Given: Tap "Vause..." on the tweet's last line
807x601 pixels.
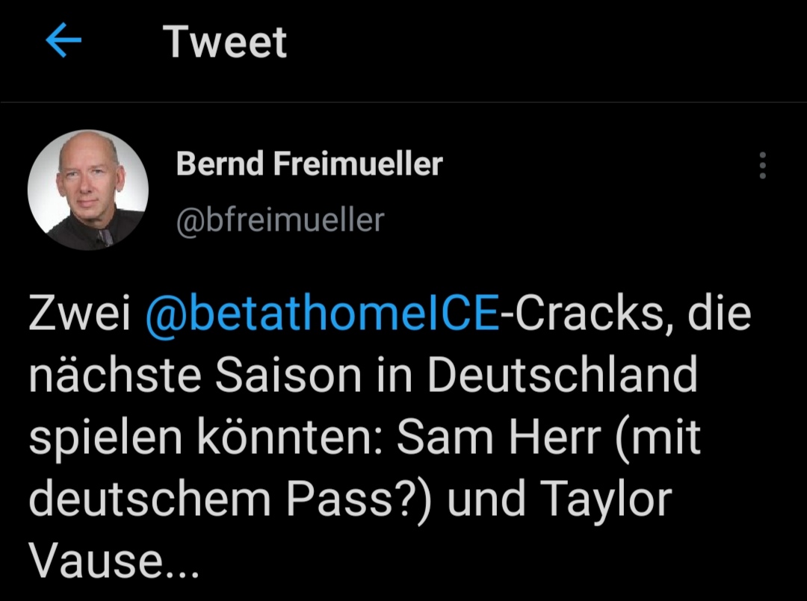Looking at the screenshot, I should coord(114,561).
